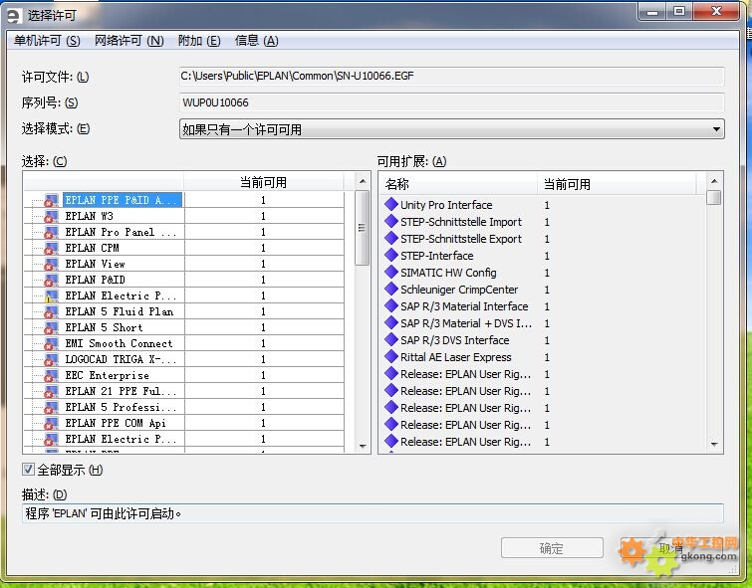The height and width of the screenshot is (588, 752).
Task: Click 当前可用 column header in license list
Action: (x=263, y=182)
